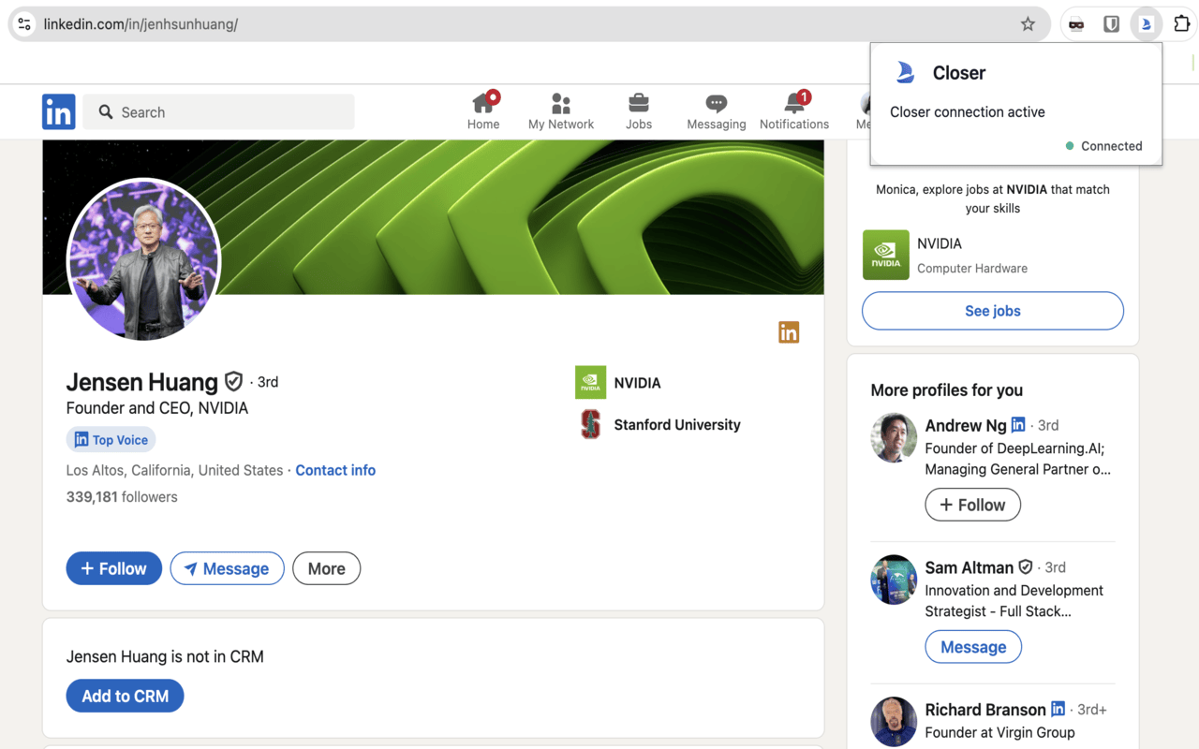Follow Andrew Ng
Image resolution: width=1199 pixels, height=749 pixels.
pyautogui.click(x=972, y=505)
